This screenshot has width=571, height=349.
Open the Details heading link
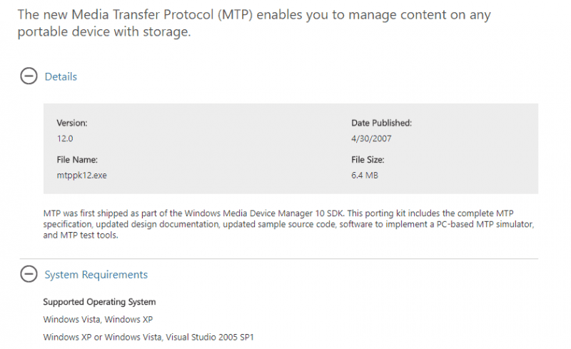pyautogui.click(x=61, y=76)
